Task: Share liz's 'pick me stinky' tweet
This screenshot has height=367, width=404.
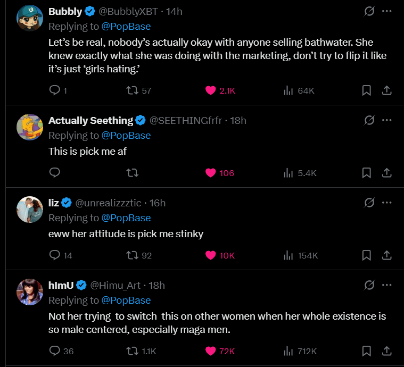Action: click(387, 255)
